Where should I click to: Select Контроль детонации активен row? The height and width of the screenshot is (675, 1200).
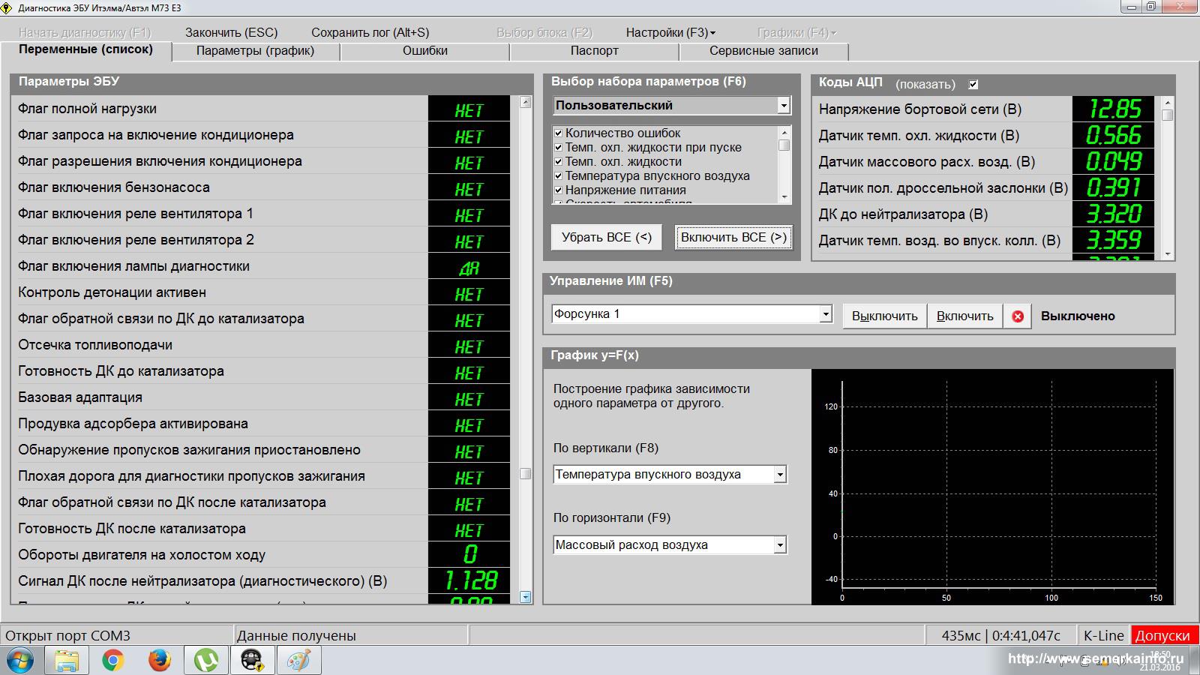pos(260,292)
